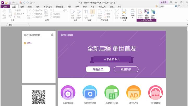Collapse the ribbon with the chevron
Screen dimensions: 188x106
click(187, 21)
